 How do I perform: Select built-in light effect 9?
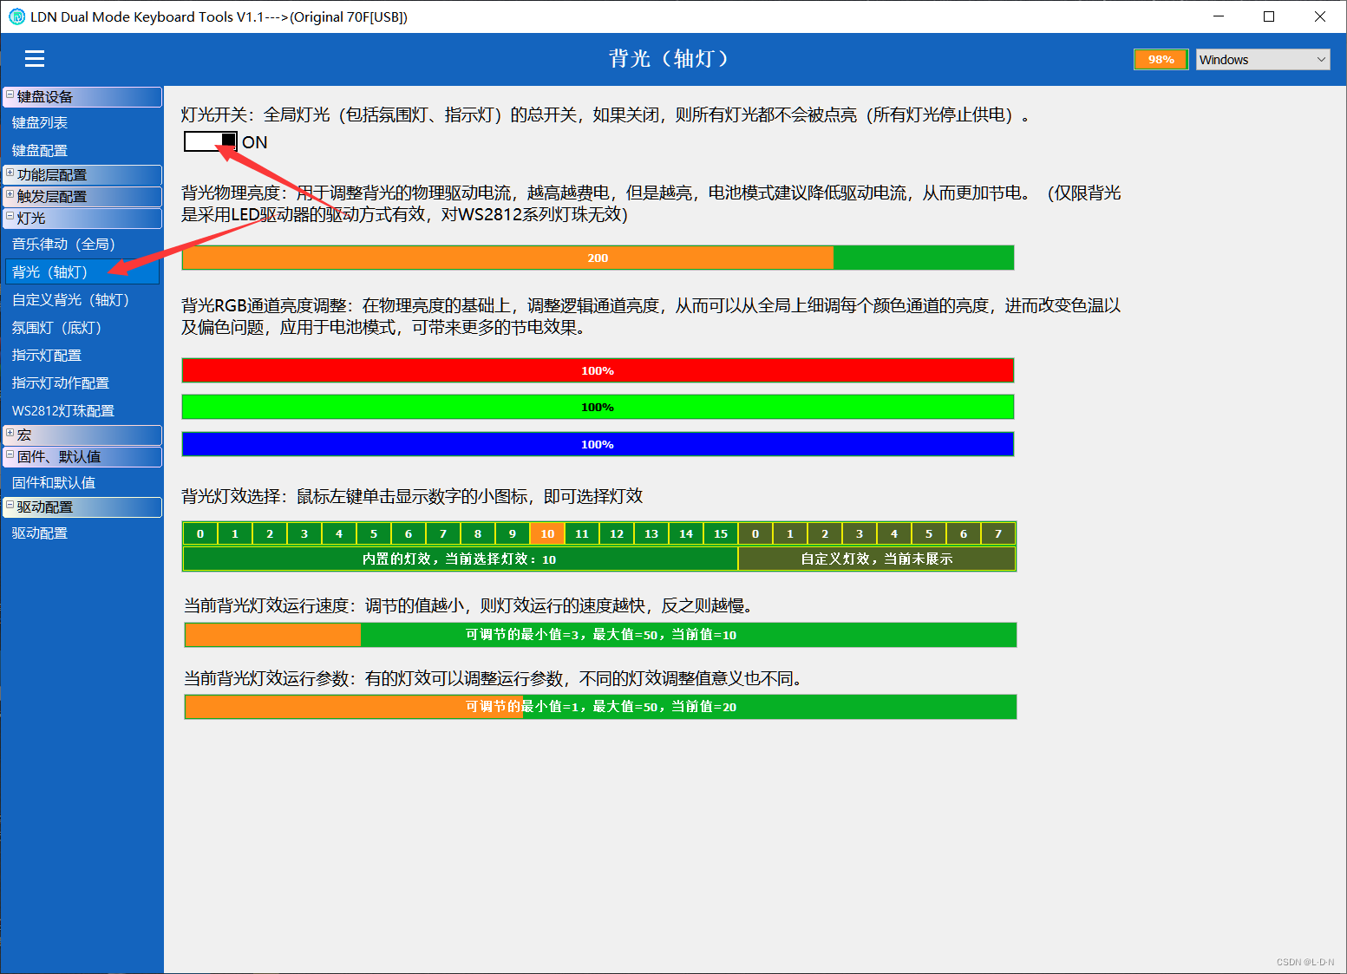tap(513, 533)
